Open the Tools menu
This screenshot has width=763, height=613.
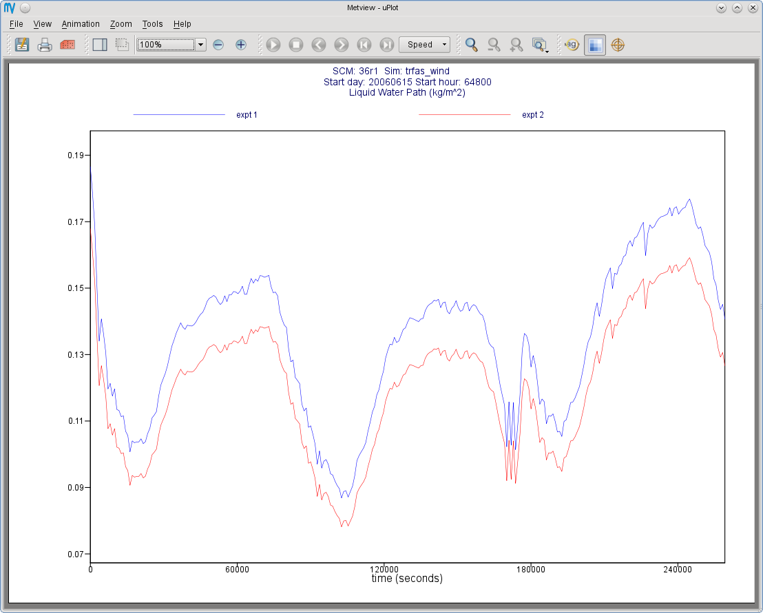[152, 24]
